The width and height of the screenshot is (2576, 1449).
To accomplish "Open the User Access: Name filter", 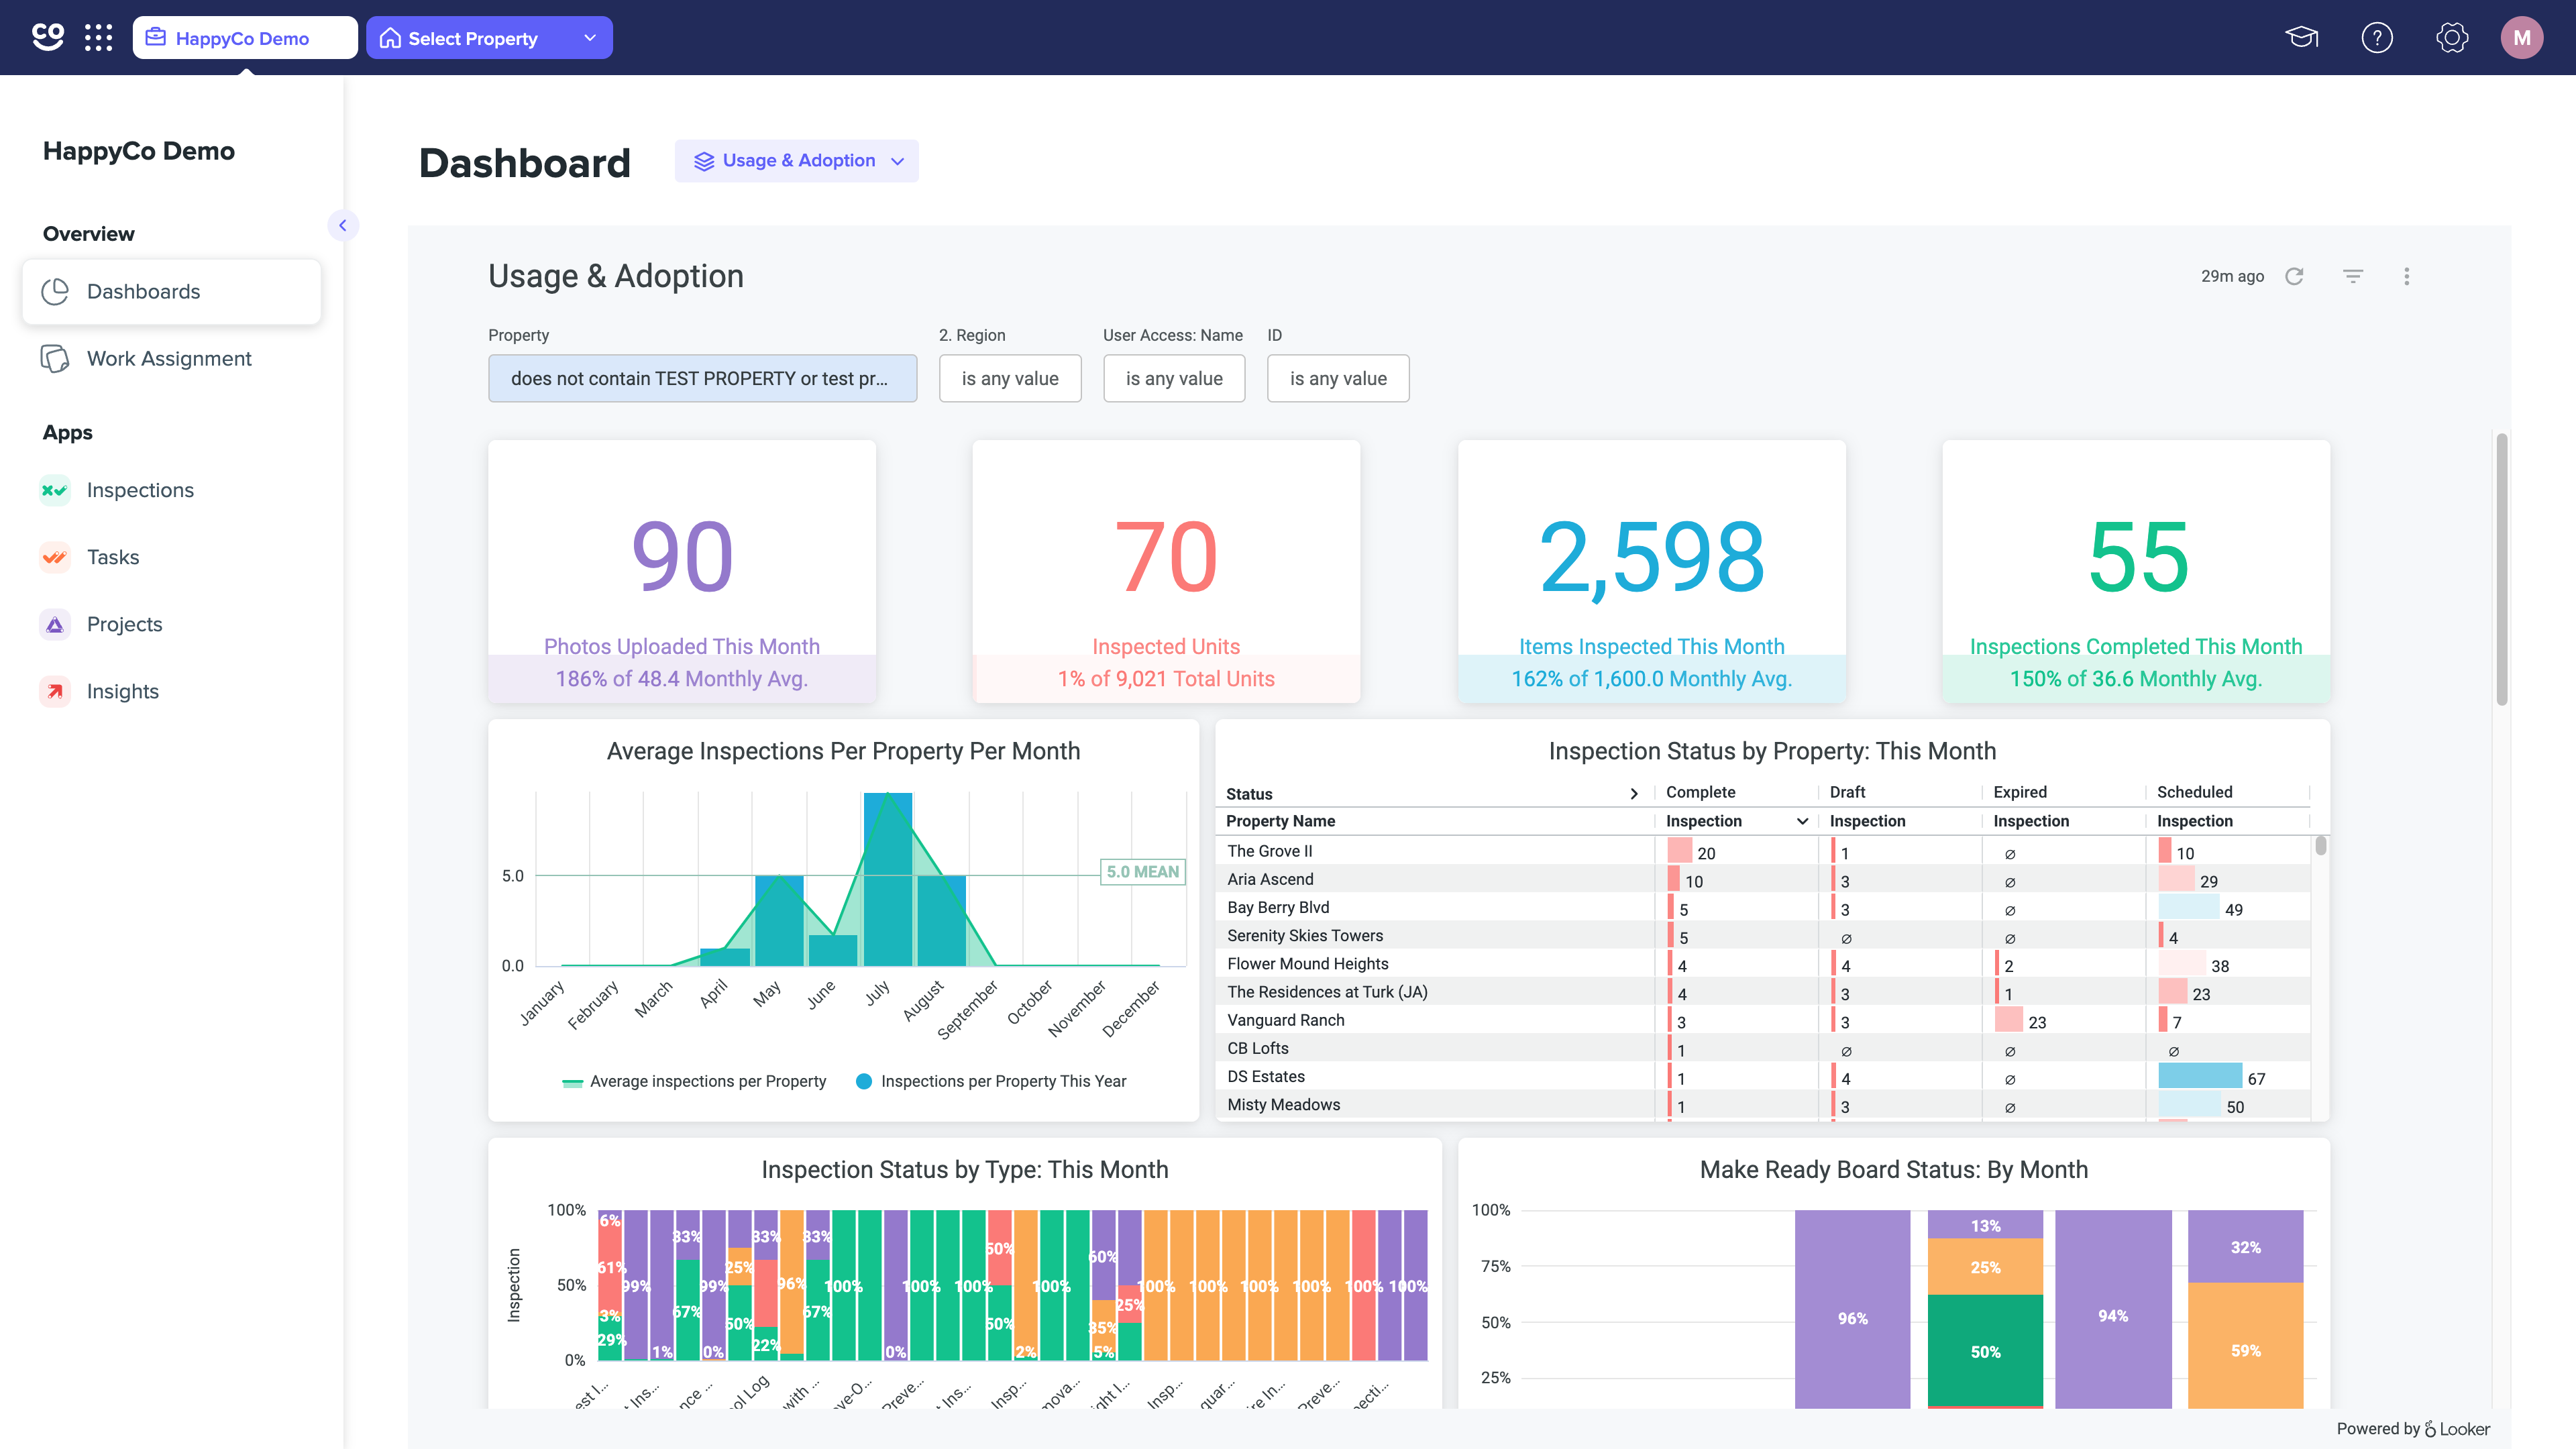I will point(1174,378).
